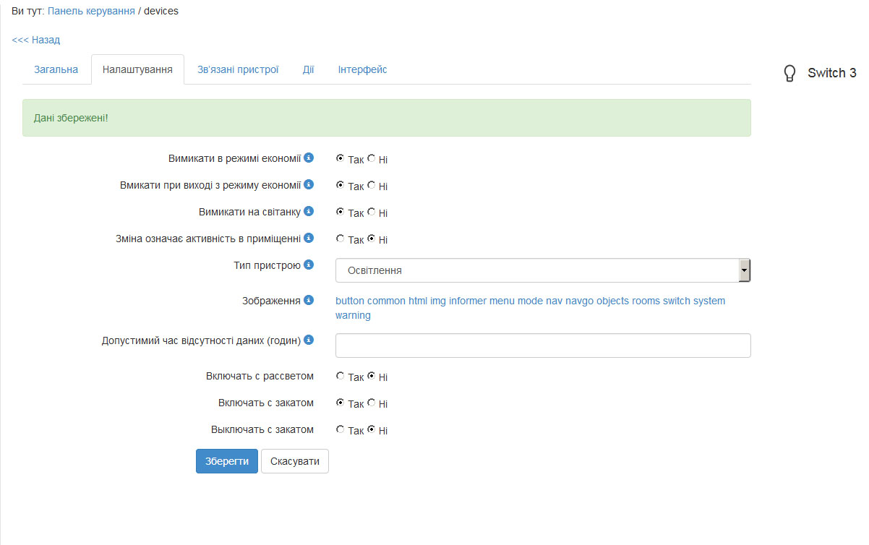The height and width of the screenshot is (545, 869).
Task: Click the 'Допустимий час відсутності даних' input field
Action: point(542,346)
